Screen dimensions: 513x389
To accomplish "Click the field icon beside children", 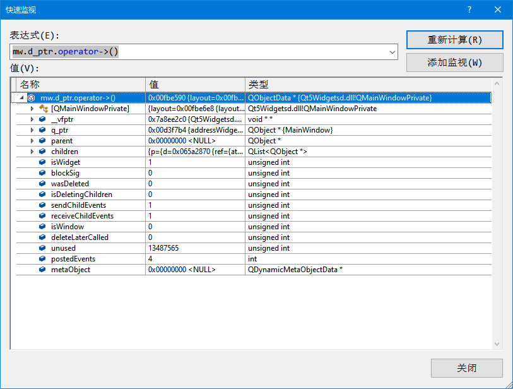I will (x=42, y=152).
